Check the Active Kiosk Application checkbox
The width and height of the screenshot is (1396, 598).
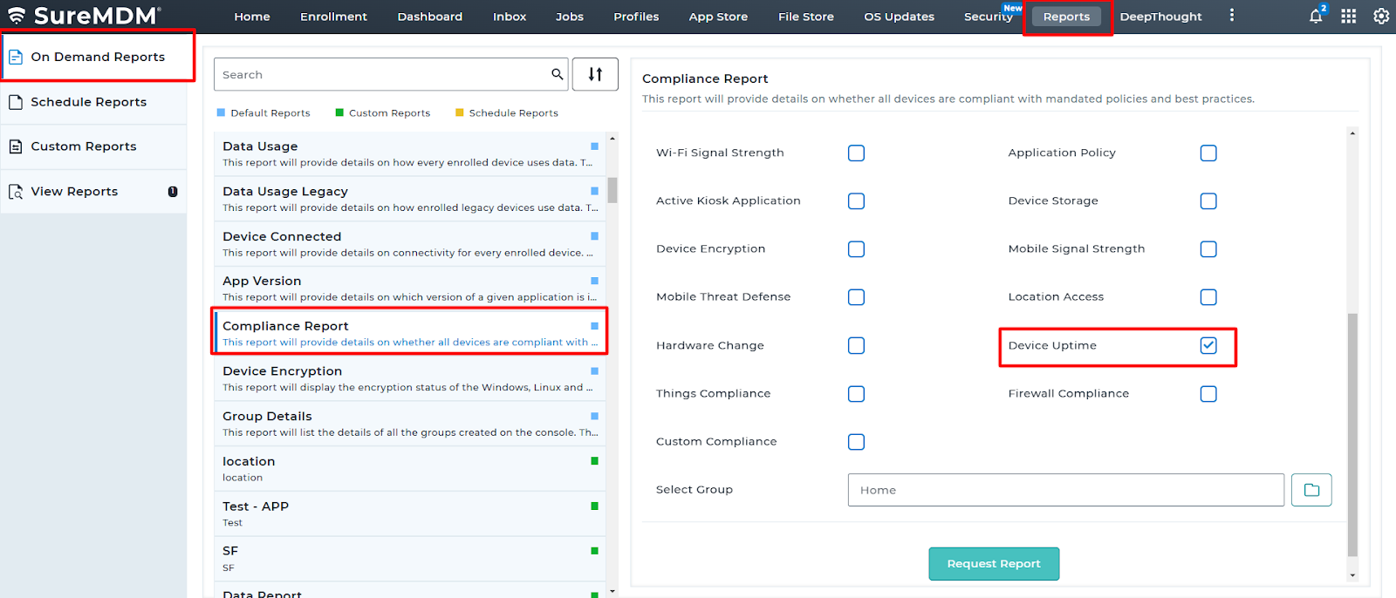[x=857, y=201]
